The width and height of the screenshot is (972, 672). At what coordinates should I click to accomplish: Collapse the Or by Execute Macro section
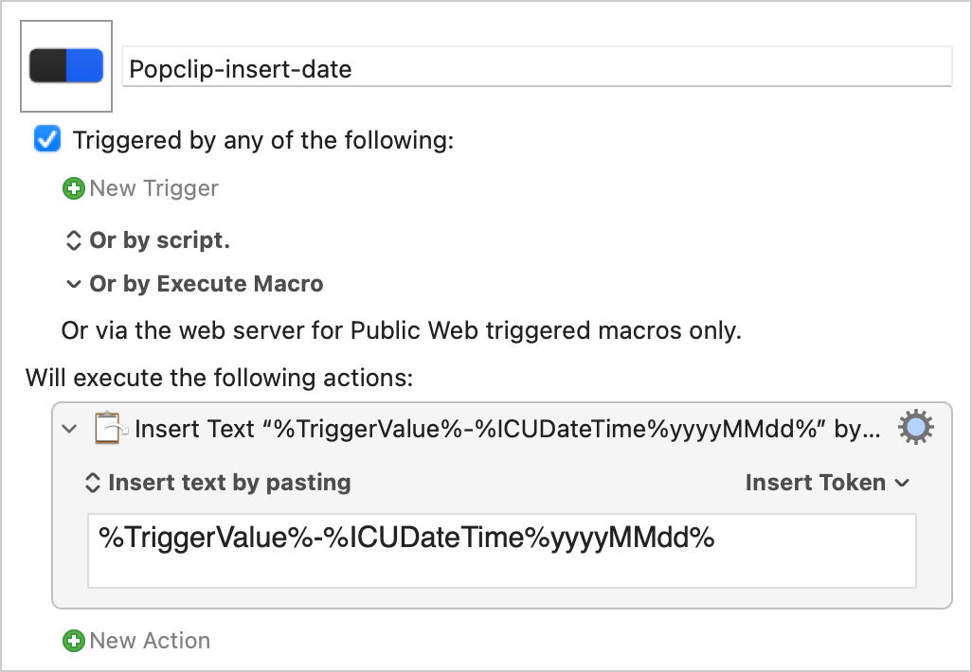coord(73,284)
